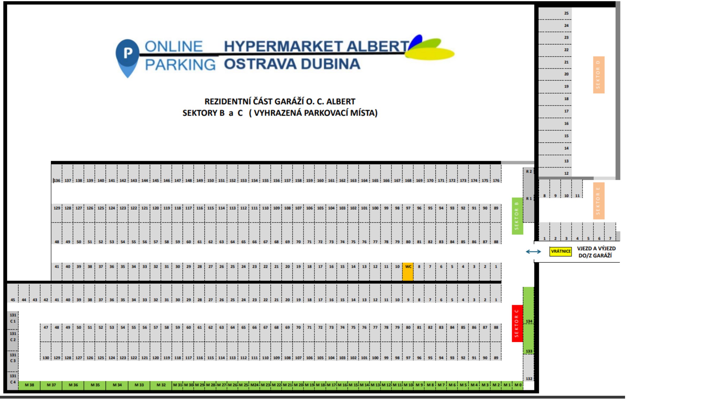
Task: Select Sektor D spot 16
Action: pyautogui.click(x=555, y=124)
